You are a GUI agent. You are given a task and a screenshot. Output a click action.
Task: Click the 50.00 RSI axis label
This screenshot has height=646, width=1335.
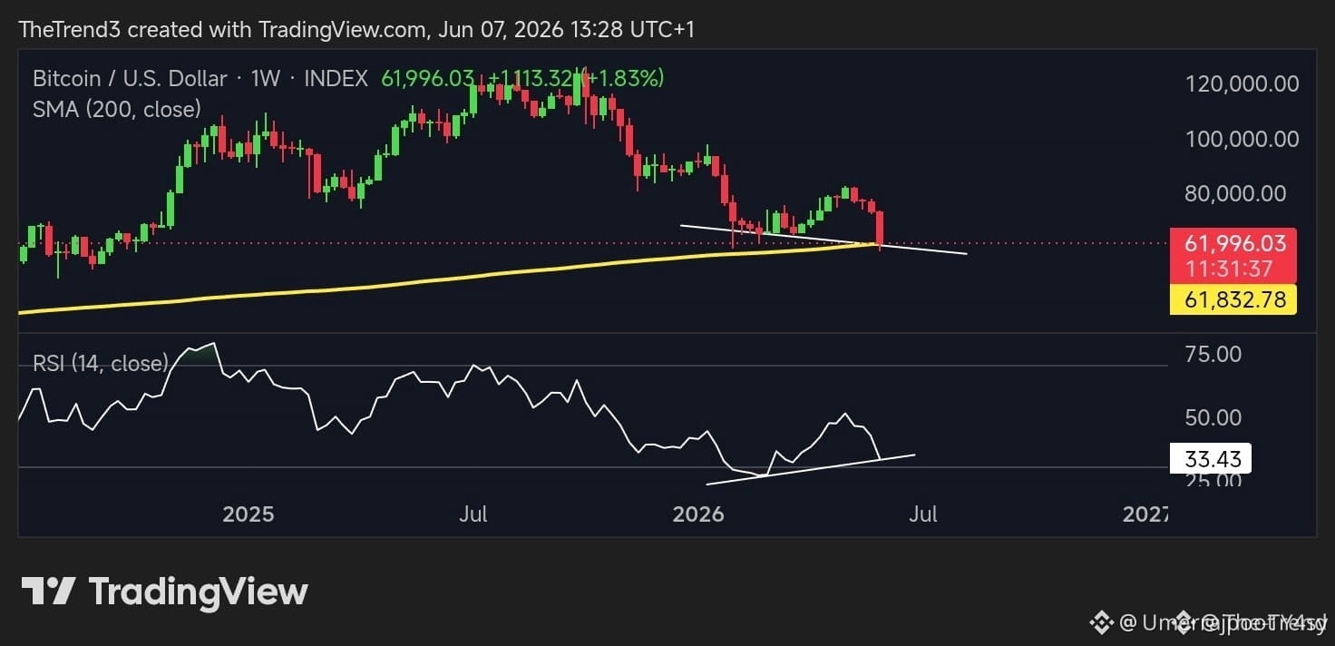[x=1215, y=418]
